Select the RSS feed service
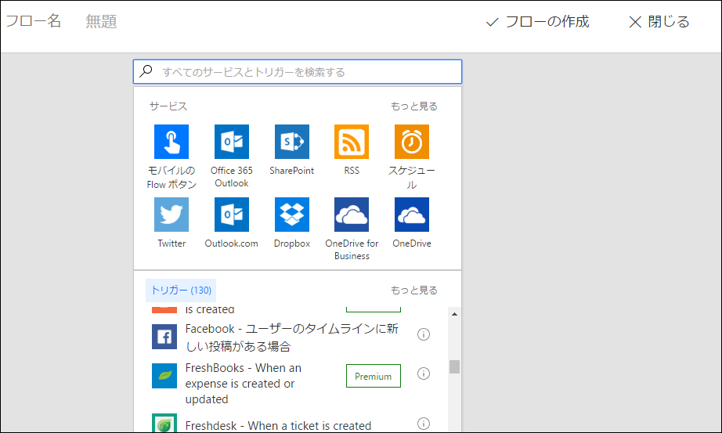The image size is (722, 433). [x=352, y=142]
